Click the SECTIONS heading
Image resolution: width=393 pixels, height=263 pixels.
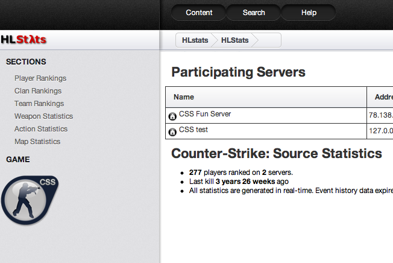pos(26,62)
